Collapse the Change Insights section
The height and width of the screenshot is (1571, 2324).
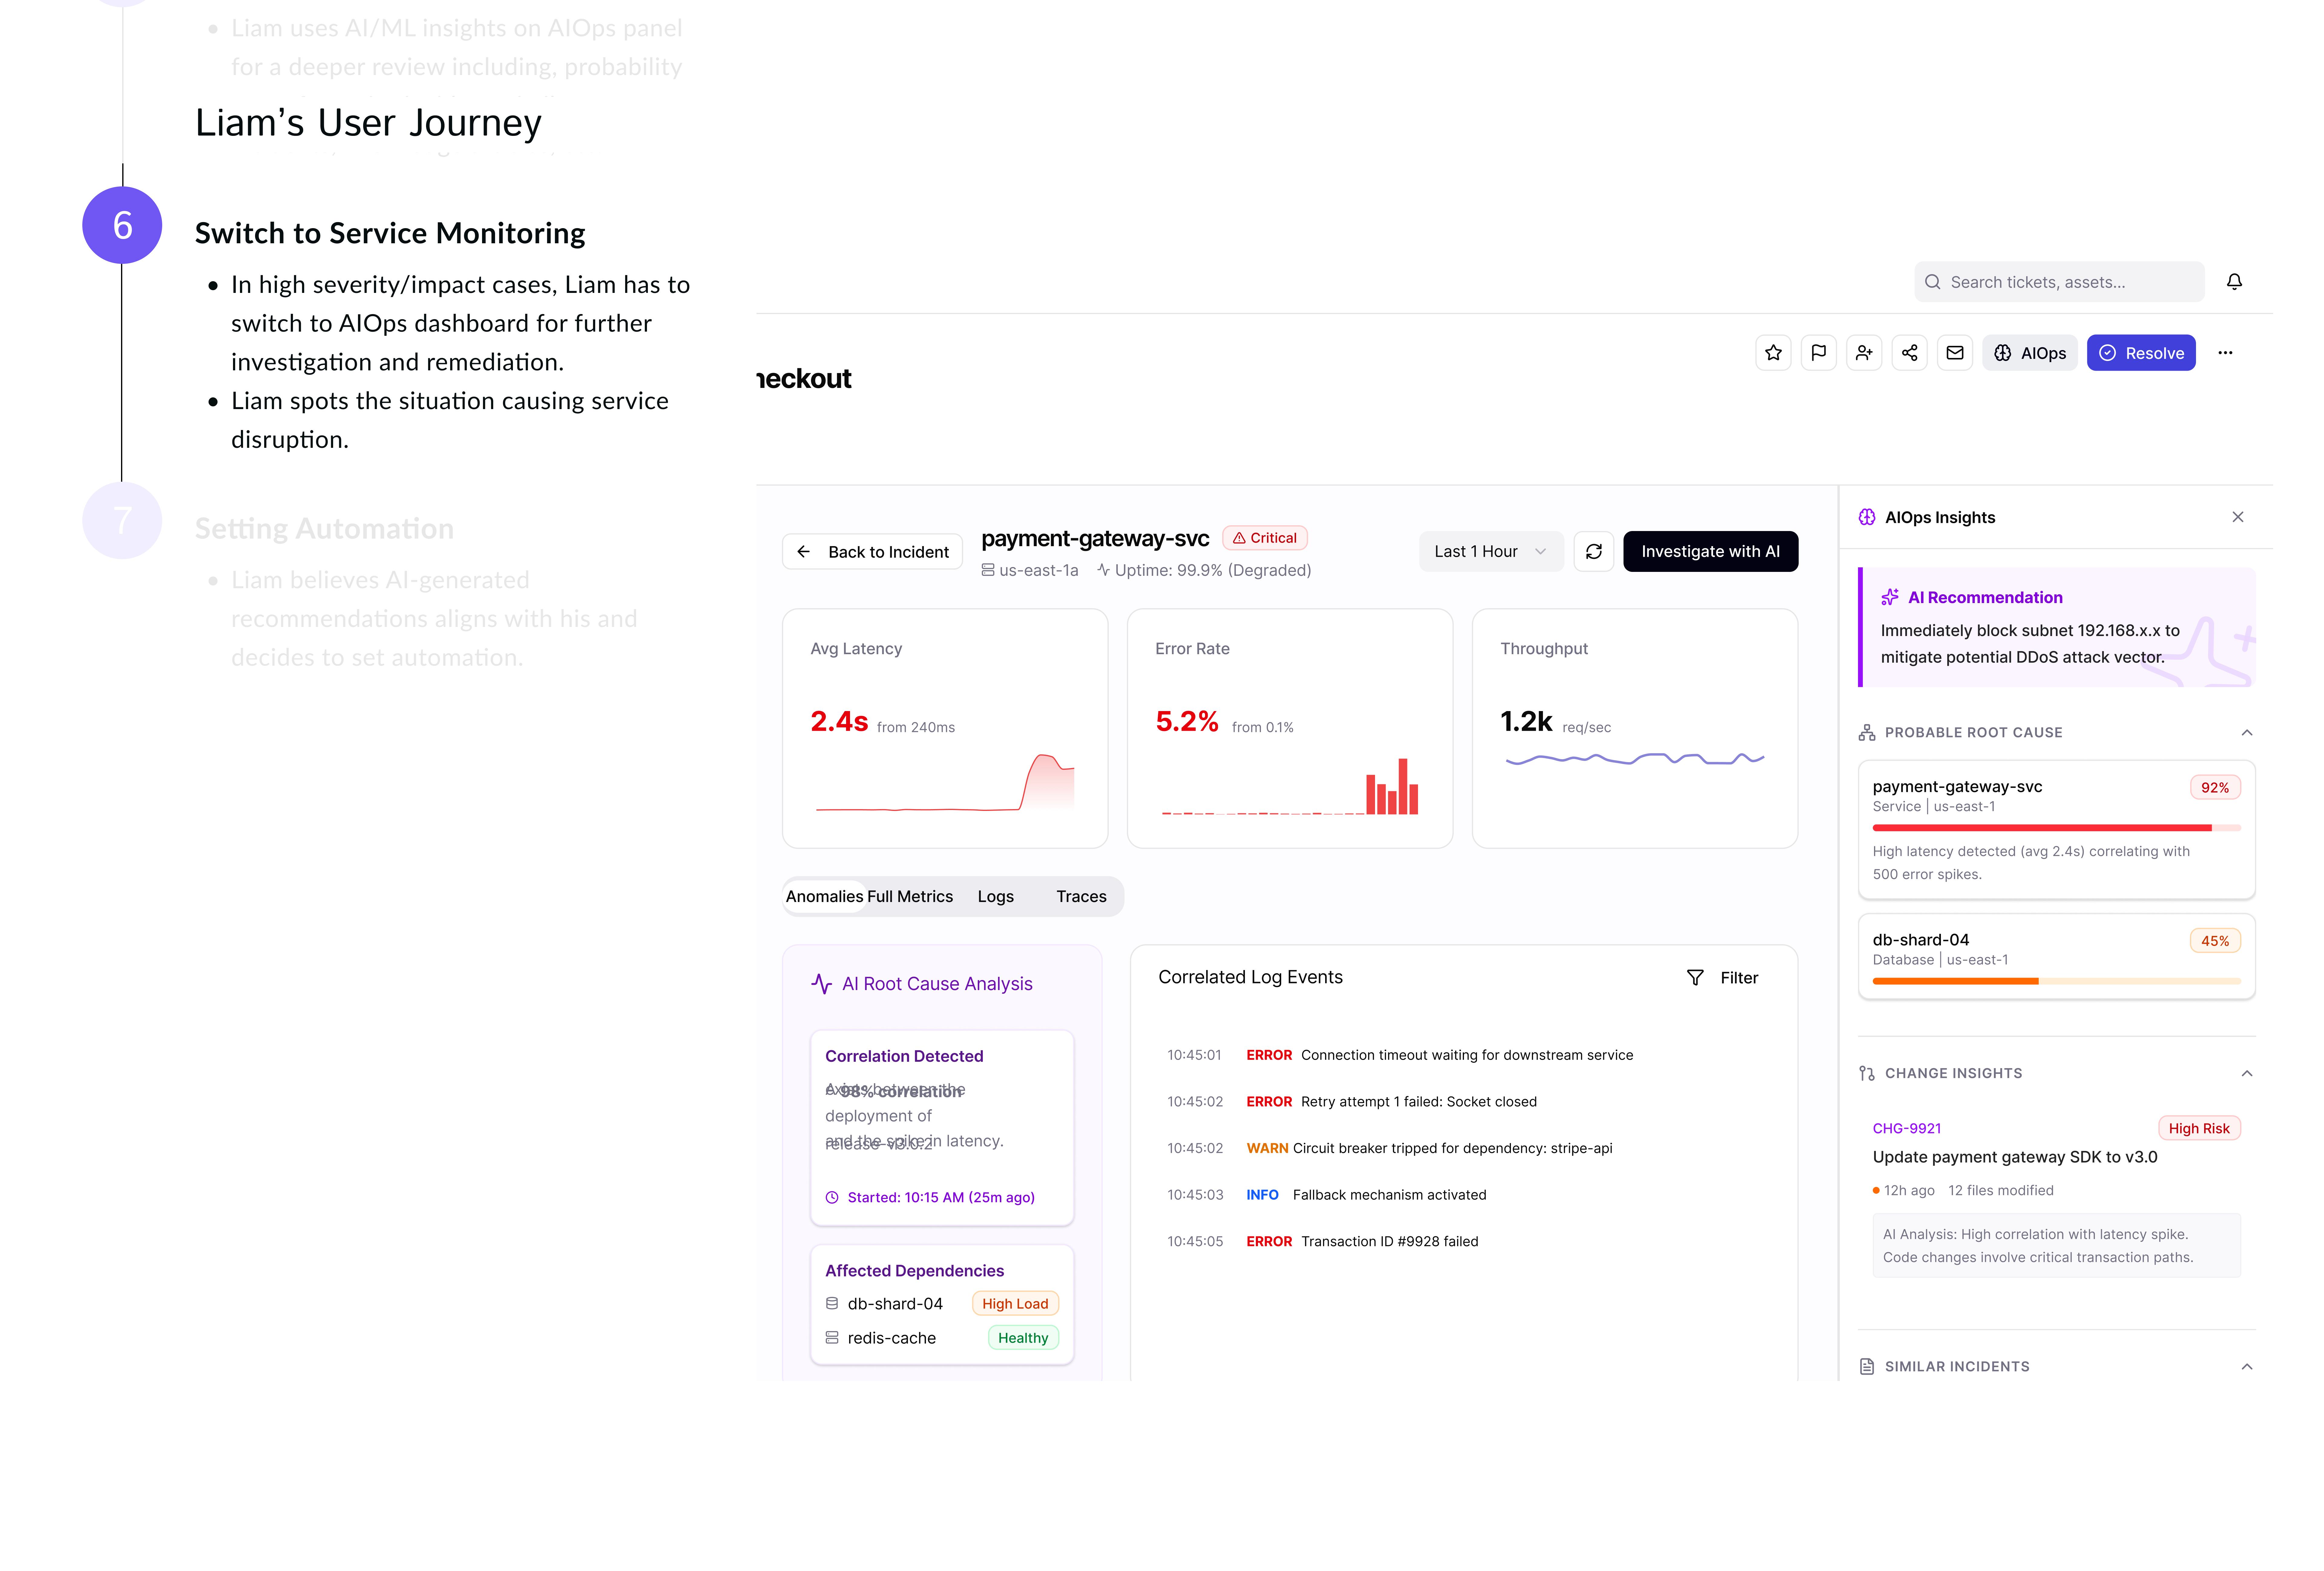click(2247, 1073)
